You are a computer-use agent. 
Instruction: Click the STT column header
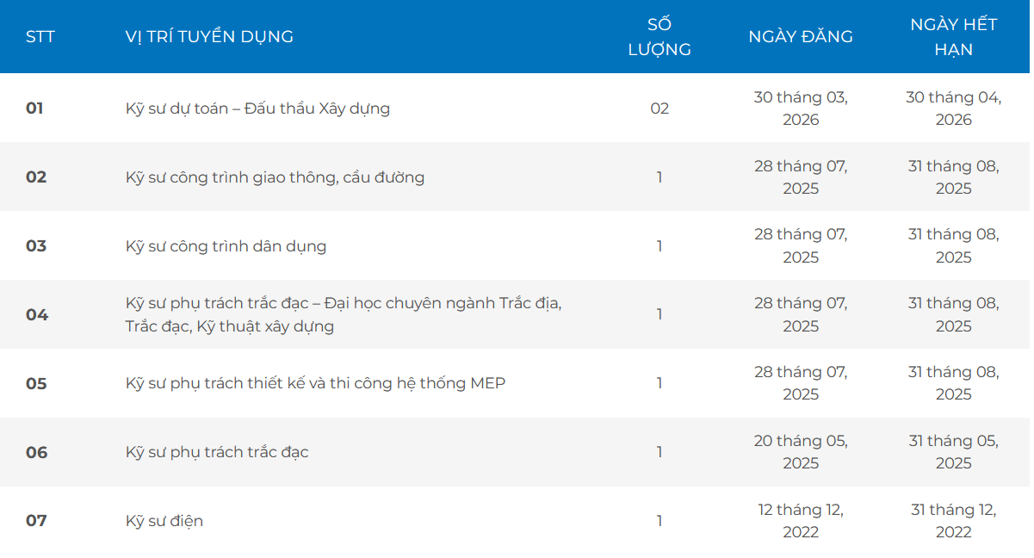pos(40,37)
